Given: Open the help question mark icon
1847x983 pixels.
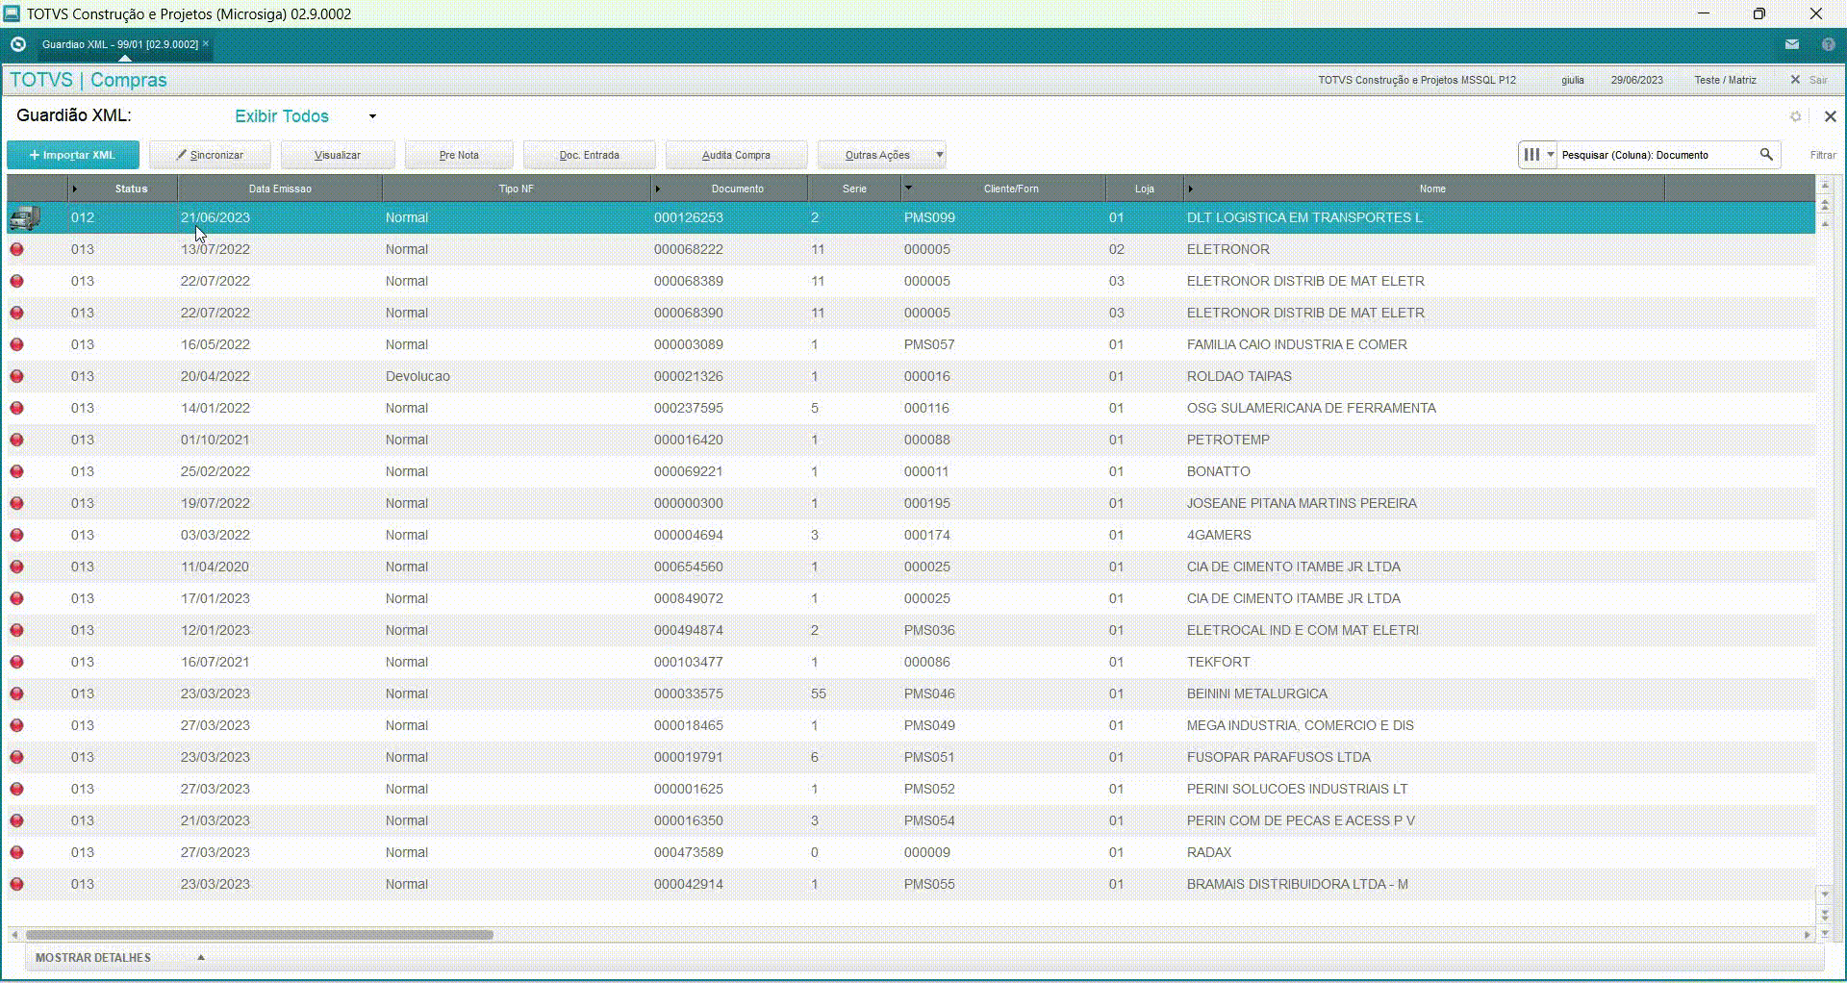Looking at the screenshot, I should coord(1828,44).
